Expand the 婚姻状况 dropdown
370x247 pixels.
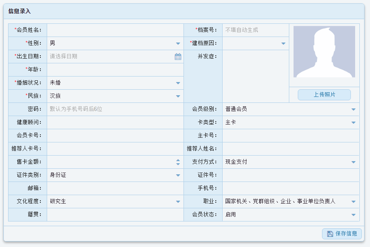point(178,83)
